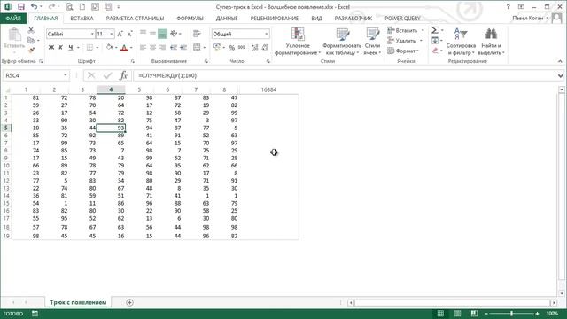Activate the Format Painter brush

click(31, 50)
